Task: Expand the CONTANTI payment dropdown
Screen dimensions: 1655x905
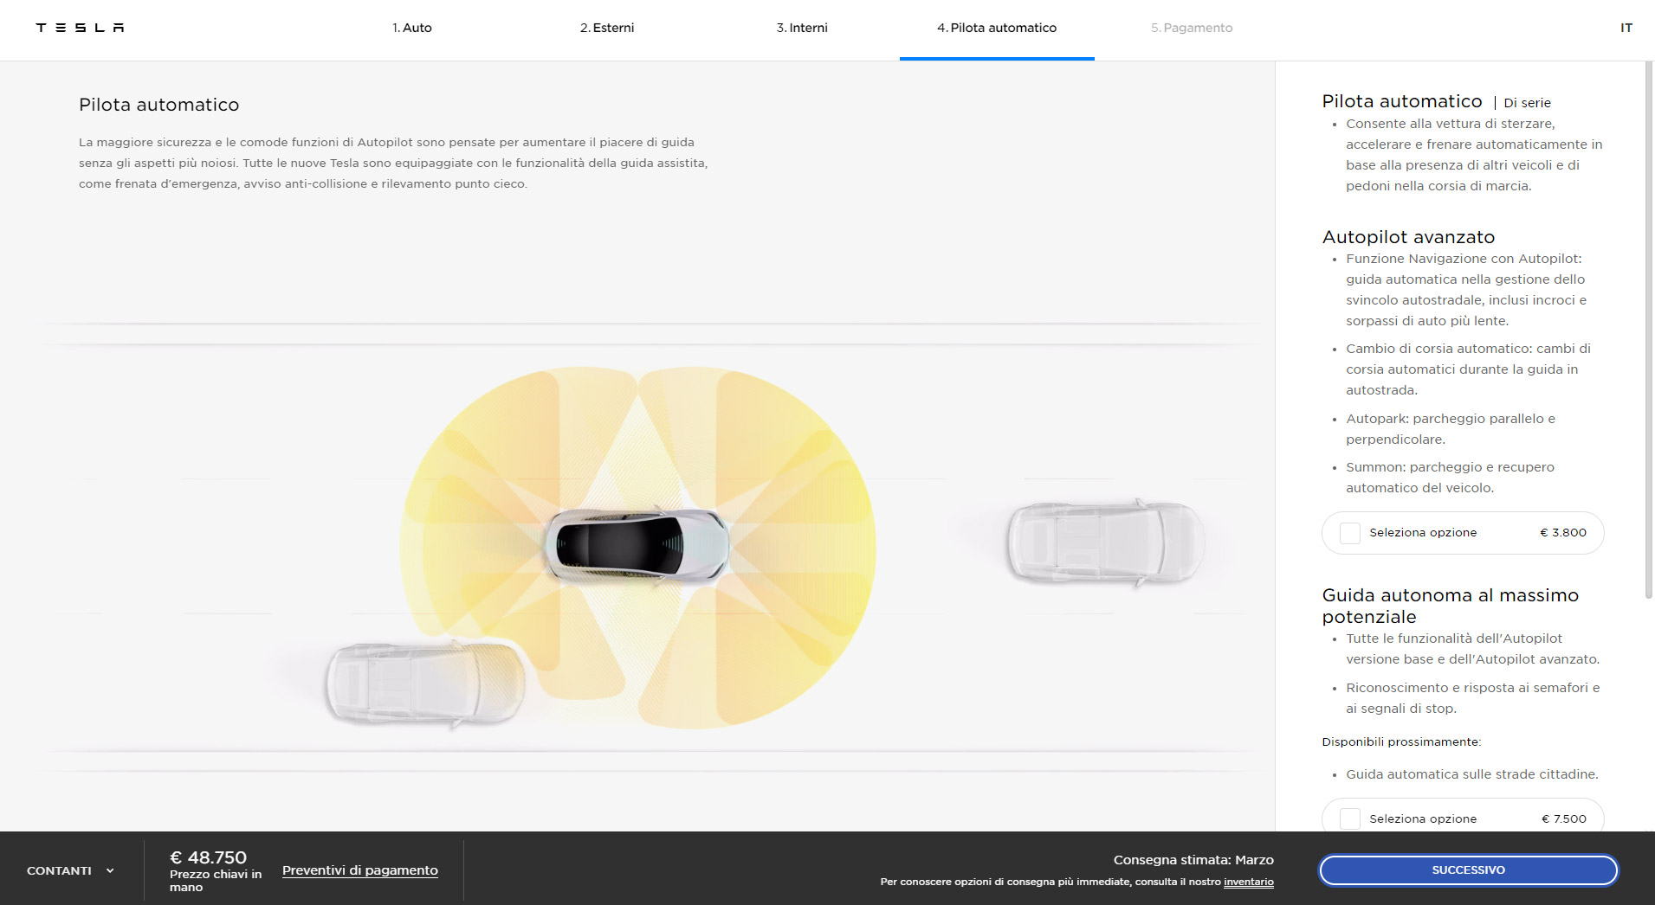Action: coord(70,870)
